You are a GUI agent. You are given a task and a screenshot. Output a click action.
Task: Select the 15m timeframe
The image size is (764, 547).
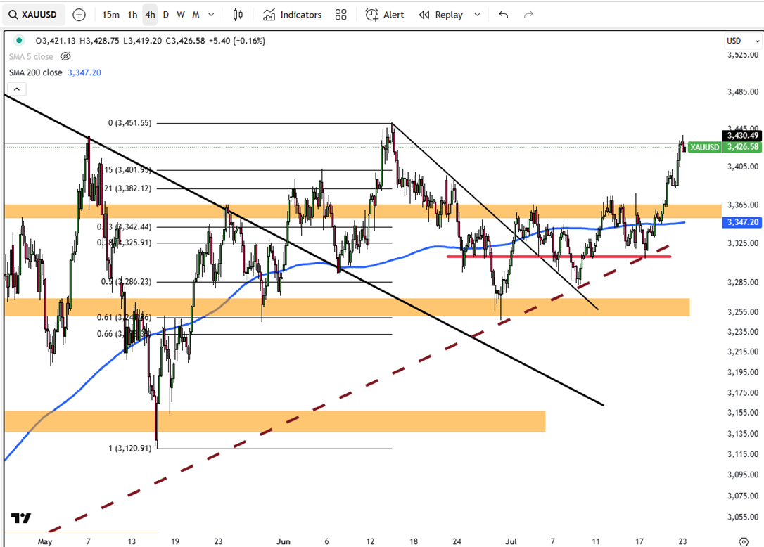110,15
